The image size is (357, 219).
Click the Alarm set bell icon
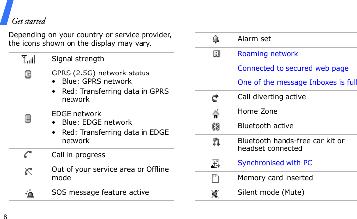coord(216,39)
